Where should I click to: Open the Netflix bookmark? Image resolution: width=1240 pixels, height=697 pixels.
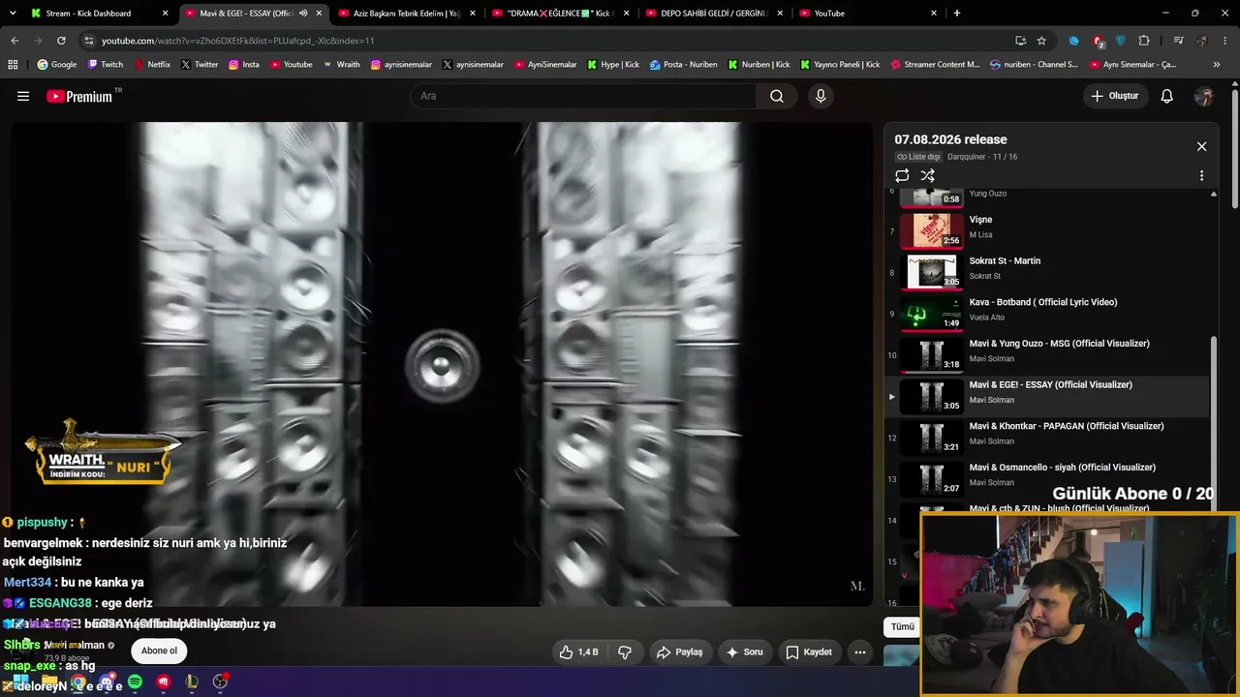click(x=152, y=65)
